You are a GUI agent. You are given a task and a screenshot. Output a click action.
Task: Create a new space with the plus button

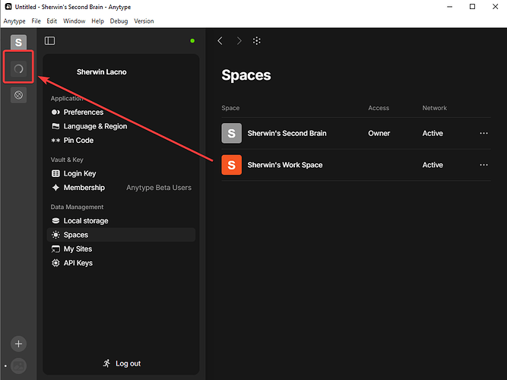pyautogui.click(x=18, y=344)
